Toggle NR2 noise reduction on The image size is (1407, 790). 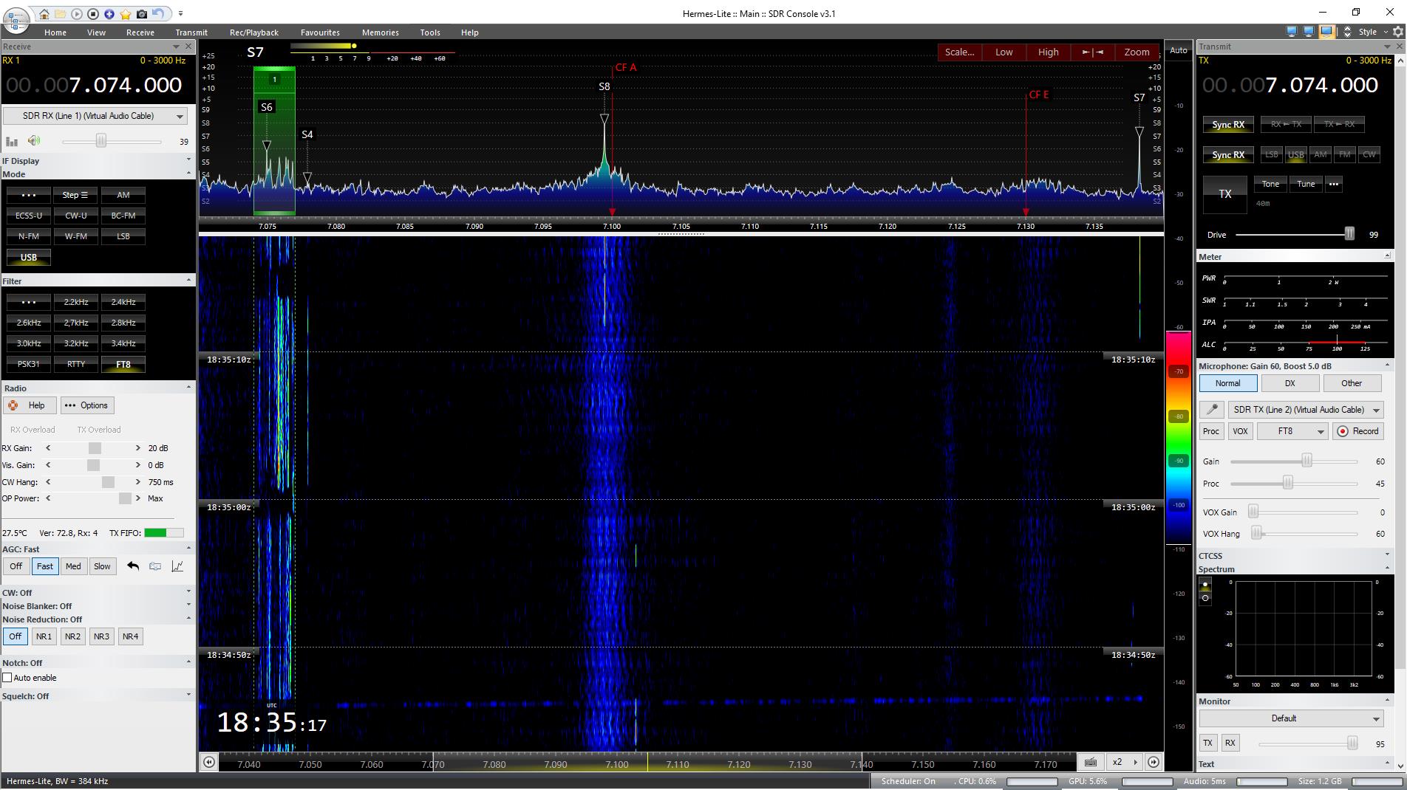pyautogui.click(x=72, y=636)
